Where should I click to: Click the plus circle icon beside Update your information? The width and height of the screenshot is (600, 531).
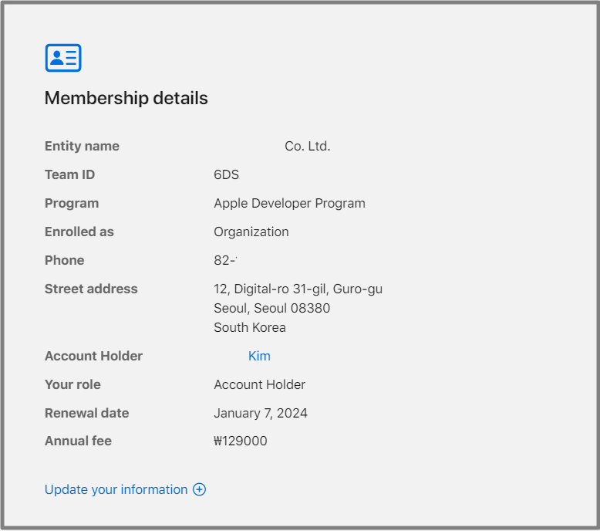pyautogui.click(x=199, y=489)
